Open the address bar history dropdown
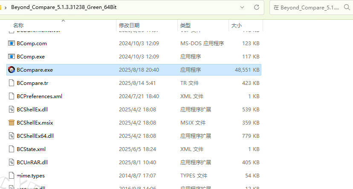Viewport: 353px width, 189px height. pos(242,7)
